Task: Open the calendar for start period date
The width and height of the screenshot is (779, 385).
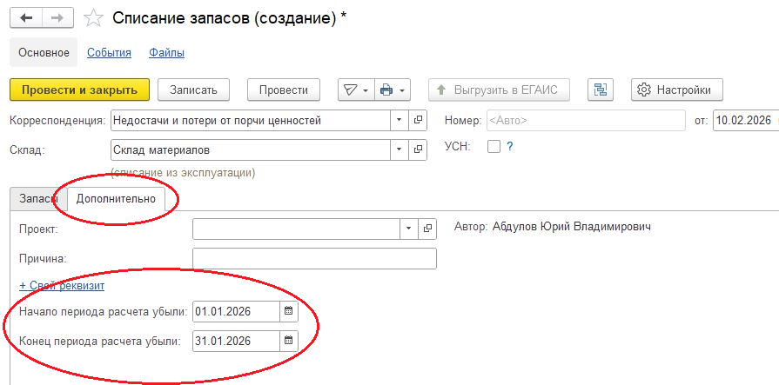Action: click(289, 311)
